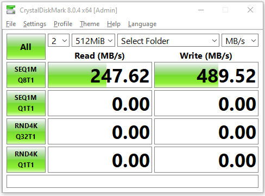This screenshot has height=196, width=265.
Task: Click the RND4K Q1T1 read 0.00 value
Action: point(100,160)
